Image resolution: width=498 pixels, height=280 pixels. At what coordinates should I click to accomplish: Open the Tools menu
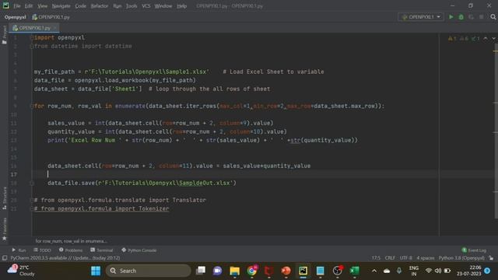click(x=132, y=6)
